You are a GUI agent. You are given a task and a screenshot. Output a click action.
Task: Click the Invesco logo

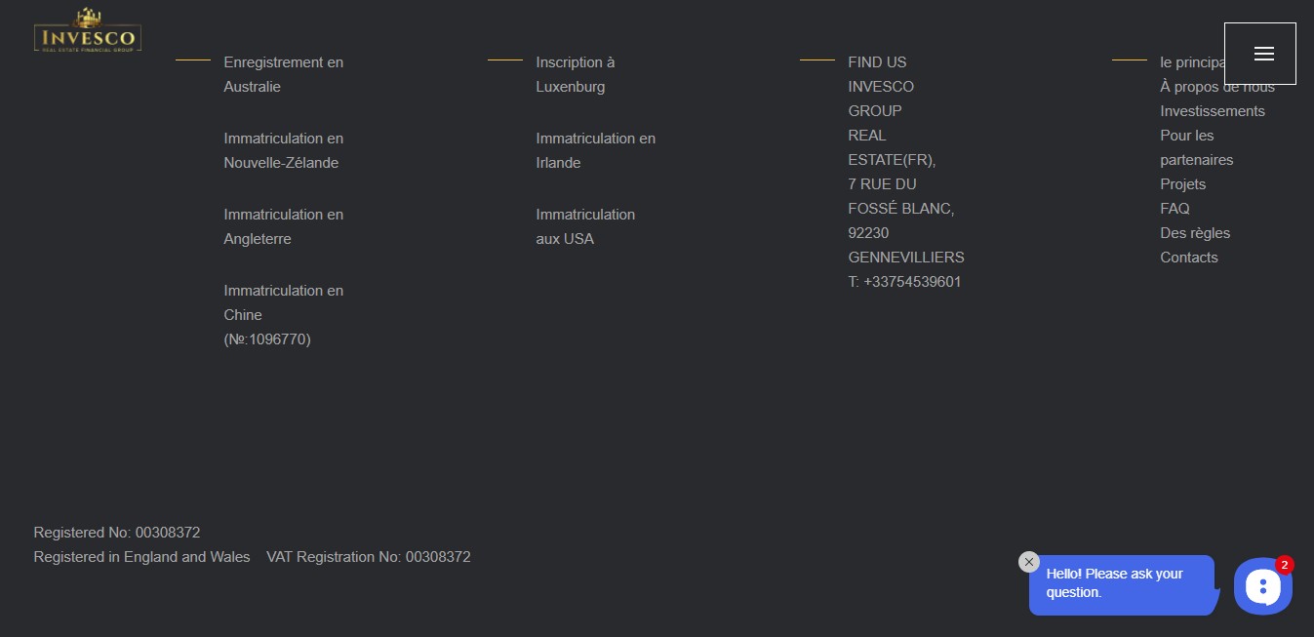pyautogui.click(x=88, y=31)
